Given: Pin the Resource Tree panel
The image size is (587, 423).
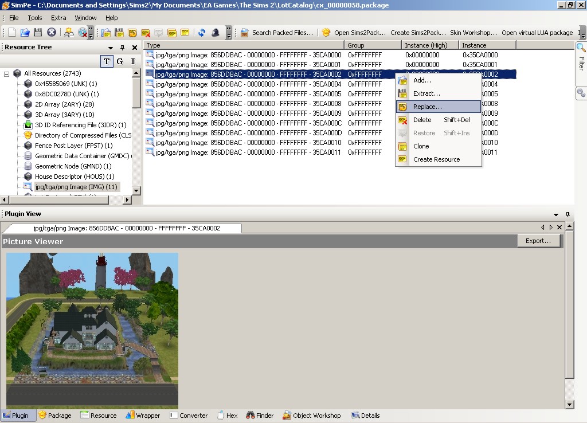Looking at the screenshot, I should 122,48.
